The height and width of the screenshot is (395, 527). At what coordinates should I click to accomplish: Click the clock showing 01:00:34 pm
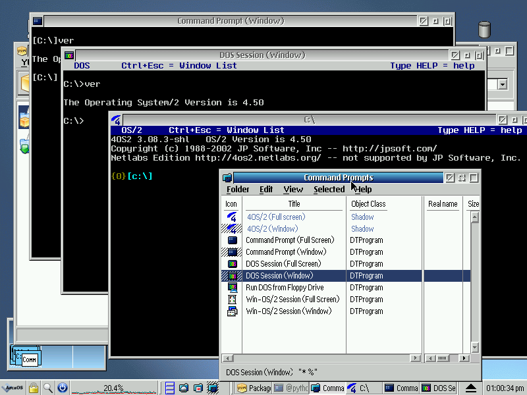click(x=505, y=388)
